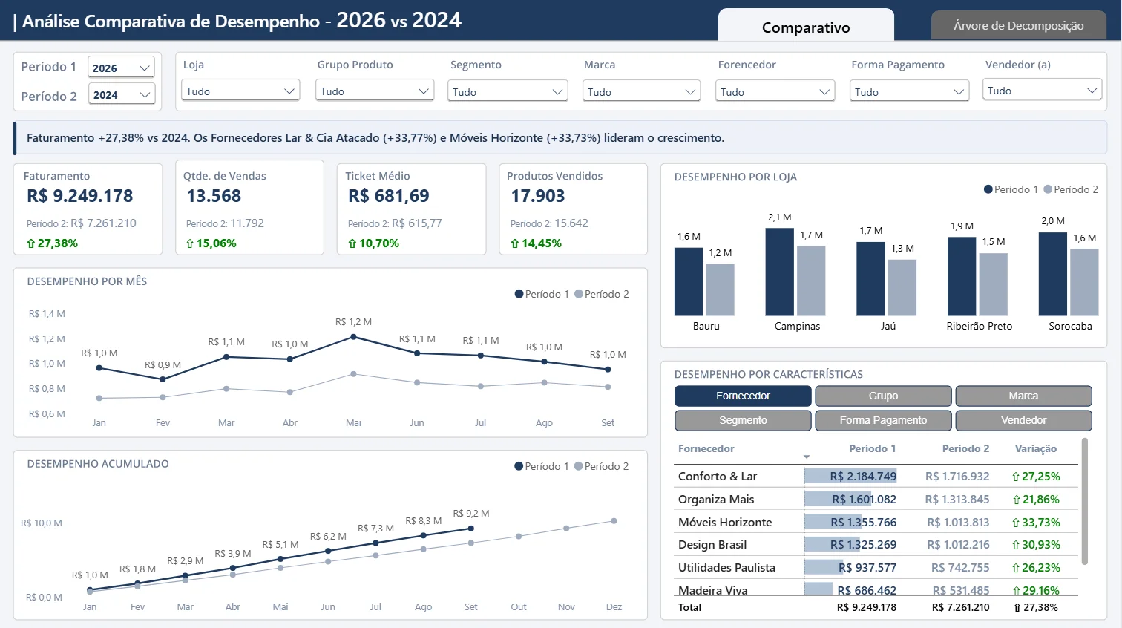Select the dark Período 1 bar for Campinas
Viewport: 1122px width, 628px height.
pos(780,272)
